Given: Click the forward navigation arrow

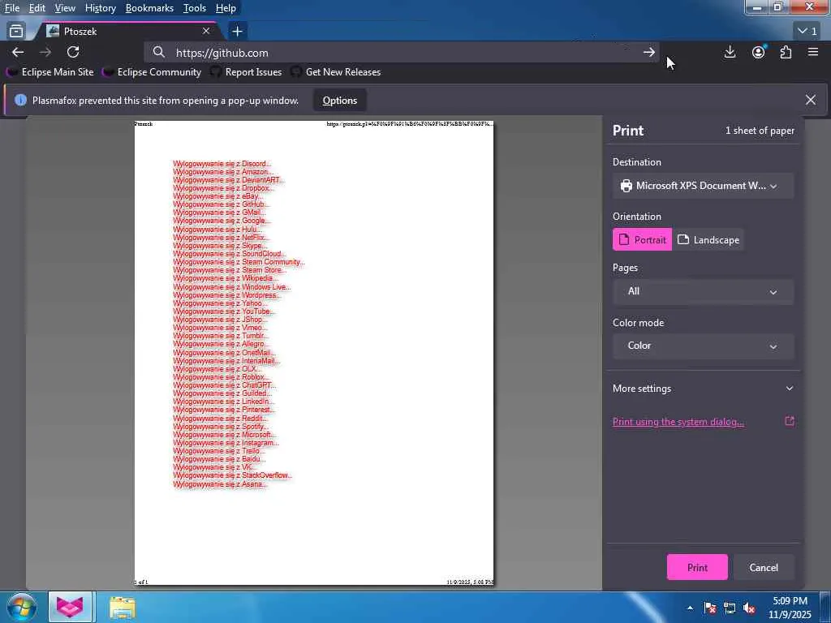Looking at the screenshot, I should pyautogui.click(x=45, y=52).
